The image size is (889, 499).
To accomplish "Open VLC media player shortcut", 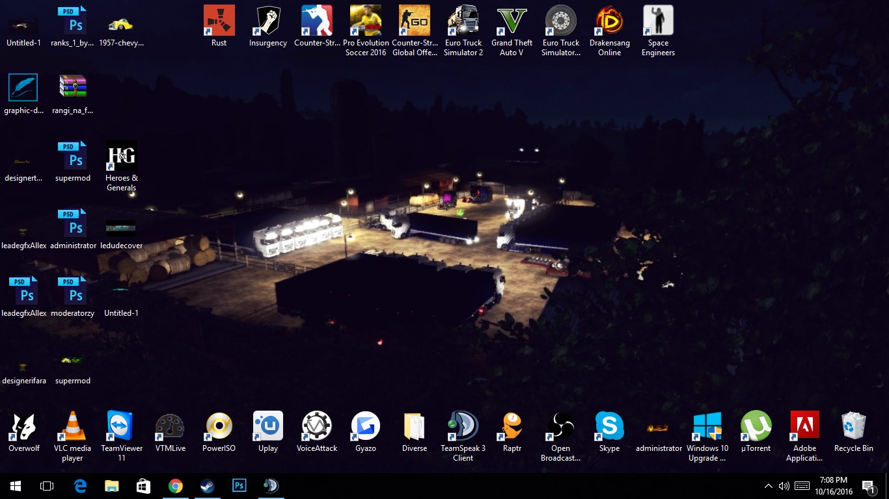I will (72, 426).
